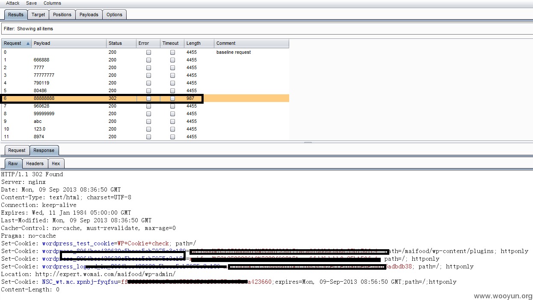Select payload row 666888
This screenshot has width=533, height=300.
pyautogui.click(x=145, y=60)
